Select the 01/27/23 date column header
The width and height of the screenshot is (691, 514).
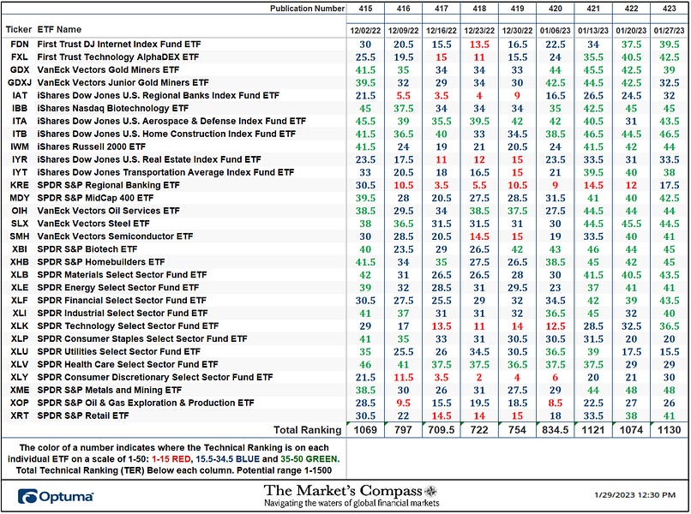[x=669, y=31]
